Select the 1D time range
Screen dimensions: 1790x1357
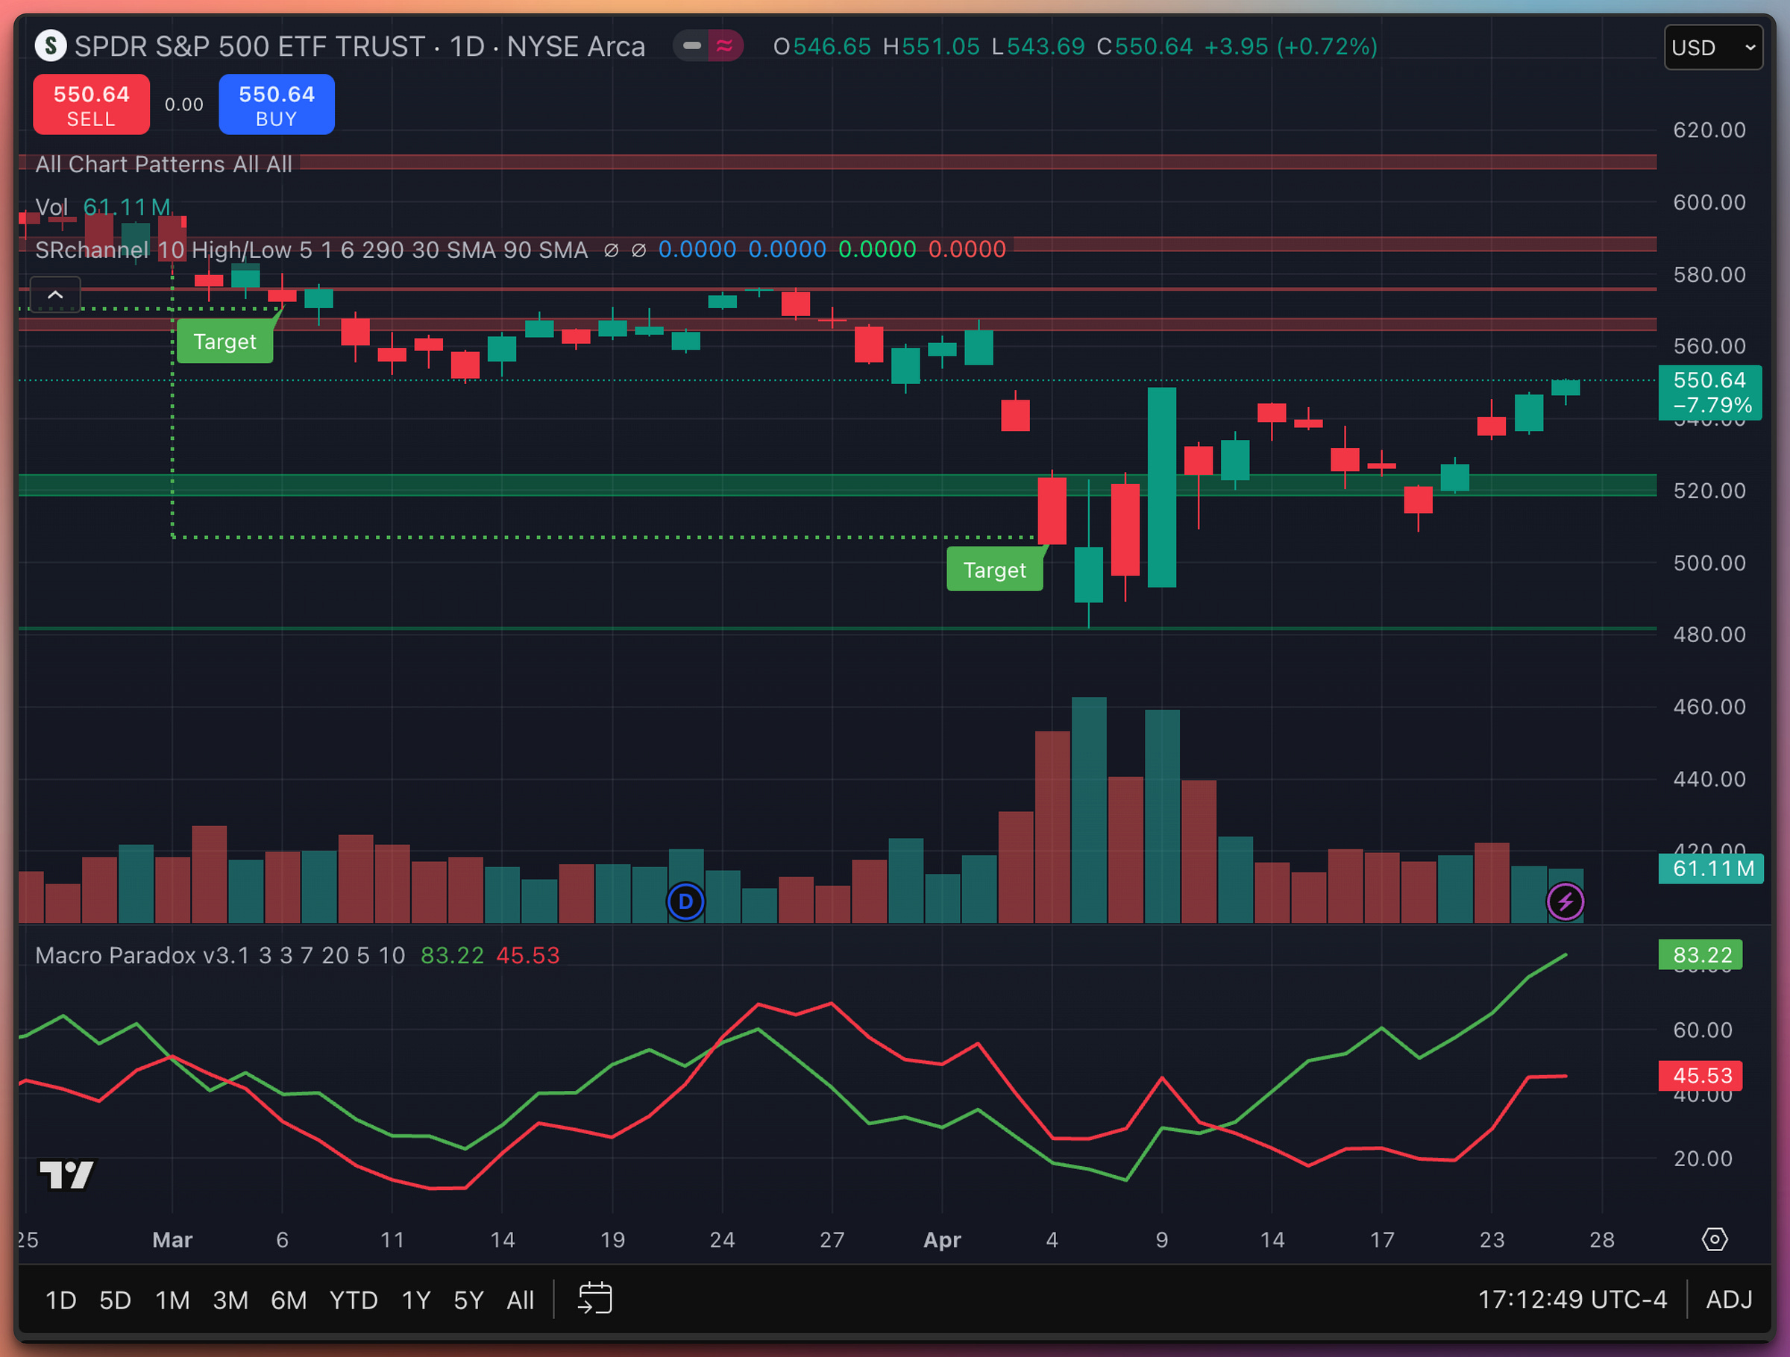pyautogui.click(x=60, y=1300)
